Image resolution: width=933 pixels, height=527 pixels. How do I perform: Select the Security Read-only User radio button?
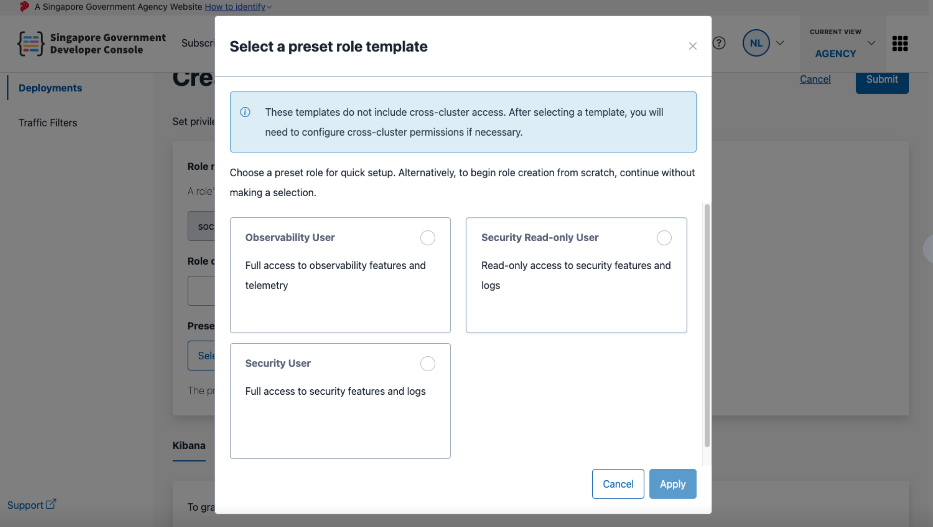(x=664, y=238)
